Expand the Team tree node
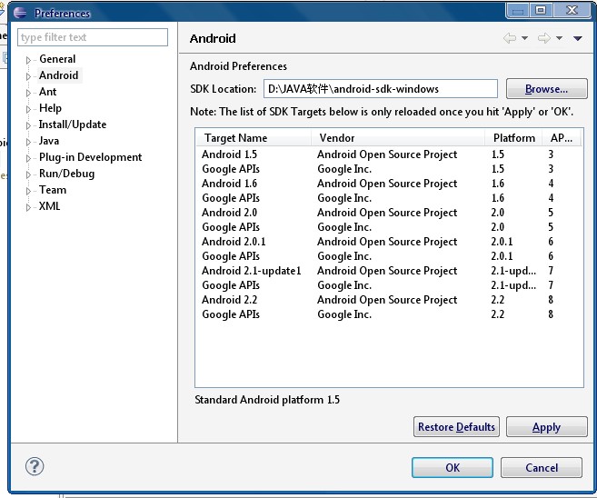 coord(28,191)
